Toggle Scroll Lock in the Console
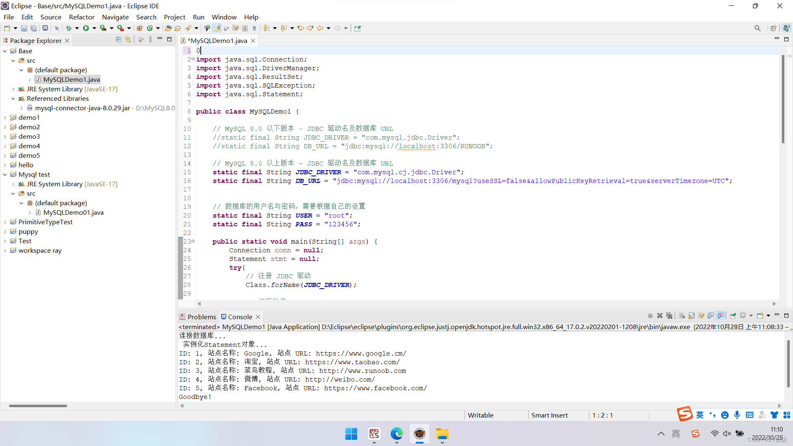Image resolution: width=793 pixels, height=446 pixels. [x=691, y=316]
